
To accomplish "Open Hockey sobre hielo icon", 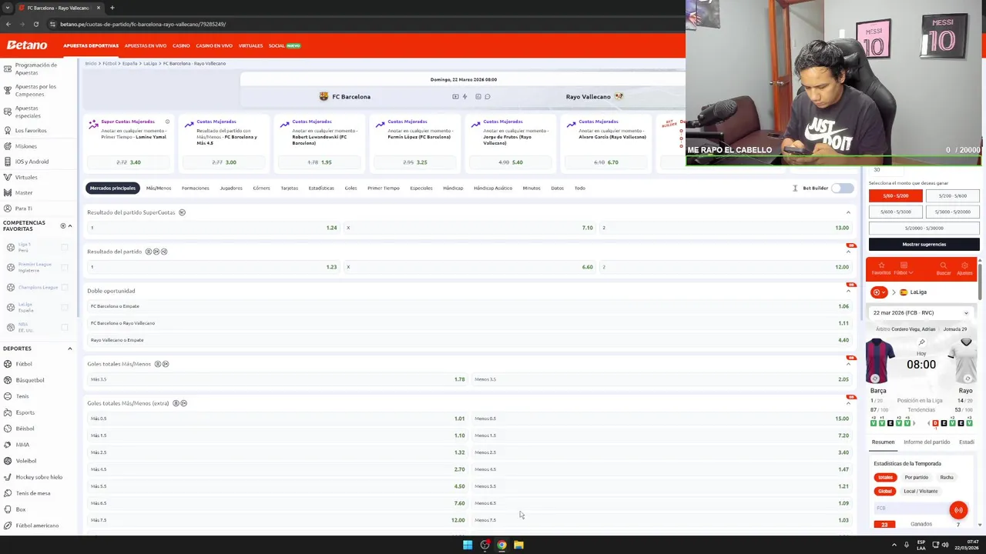I will 8,477.
